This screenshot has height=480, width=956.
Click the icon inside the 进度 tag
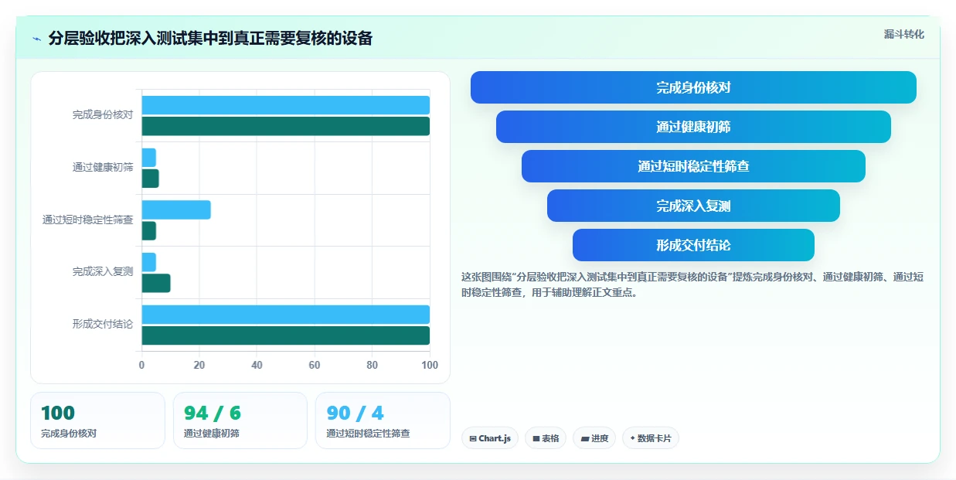585,438
